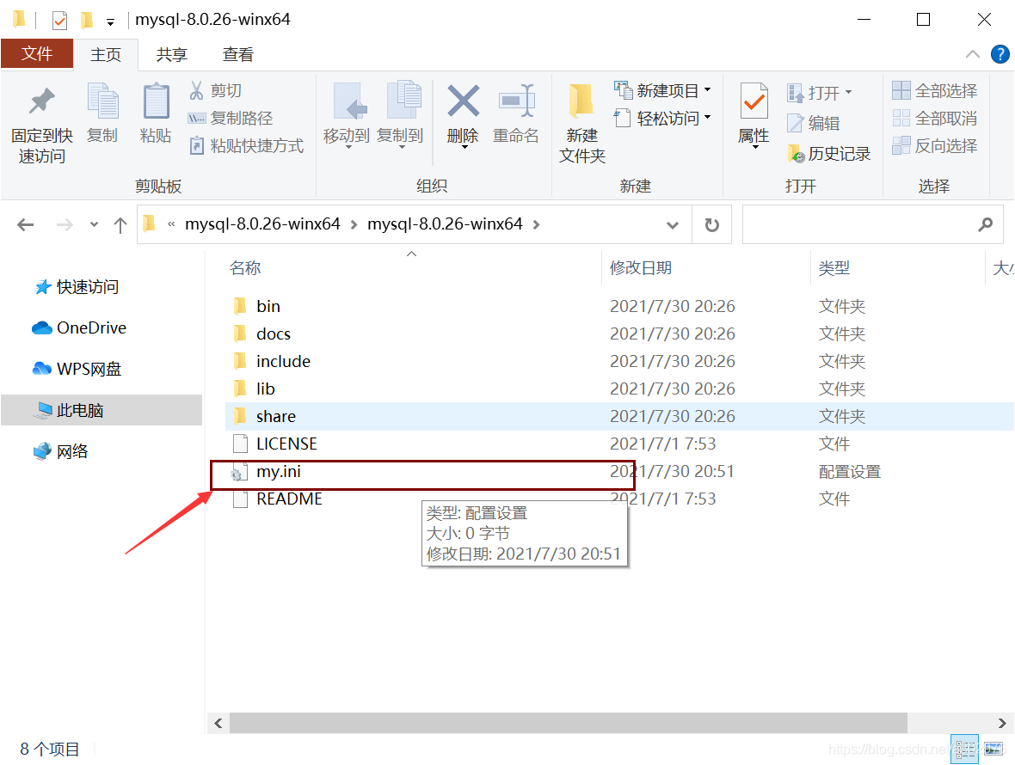1015x765 pixels.
Task: Switch to large icons view in status bar
Action: pyautogui.click(x=993, y=749)
